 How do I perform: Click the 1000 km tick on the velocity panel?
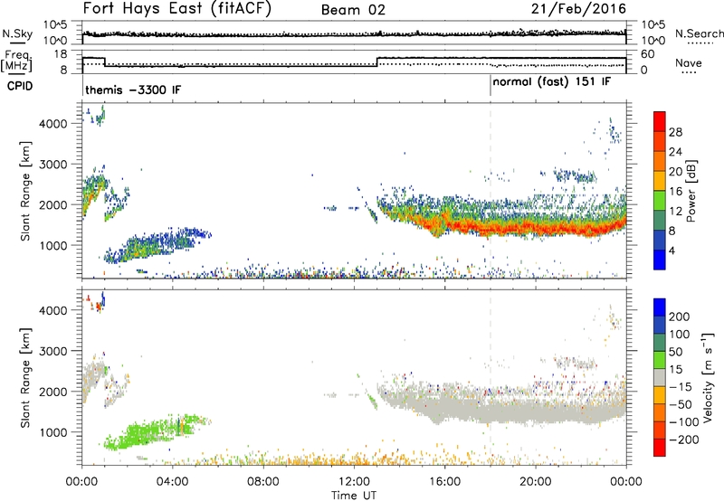[52, 432]
